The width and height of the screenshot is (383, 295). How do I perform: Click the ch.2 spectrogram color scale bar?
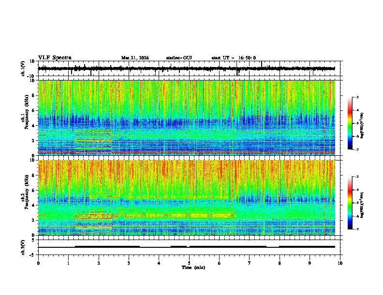point(350,203)
